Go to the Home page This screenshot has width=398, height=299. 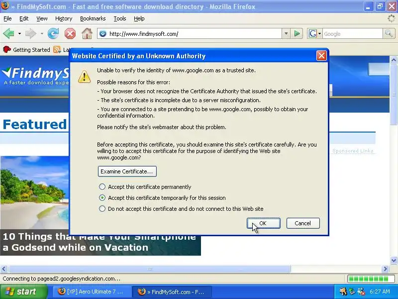pos(87,33)
